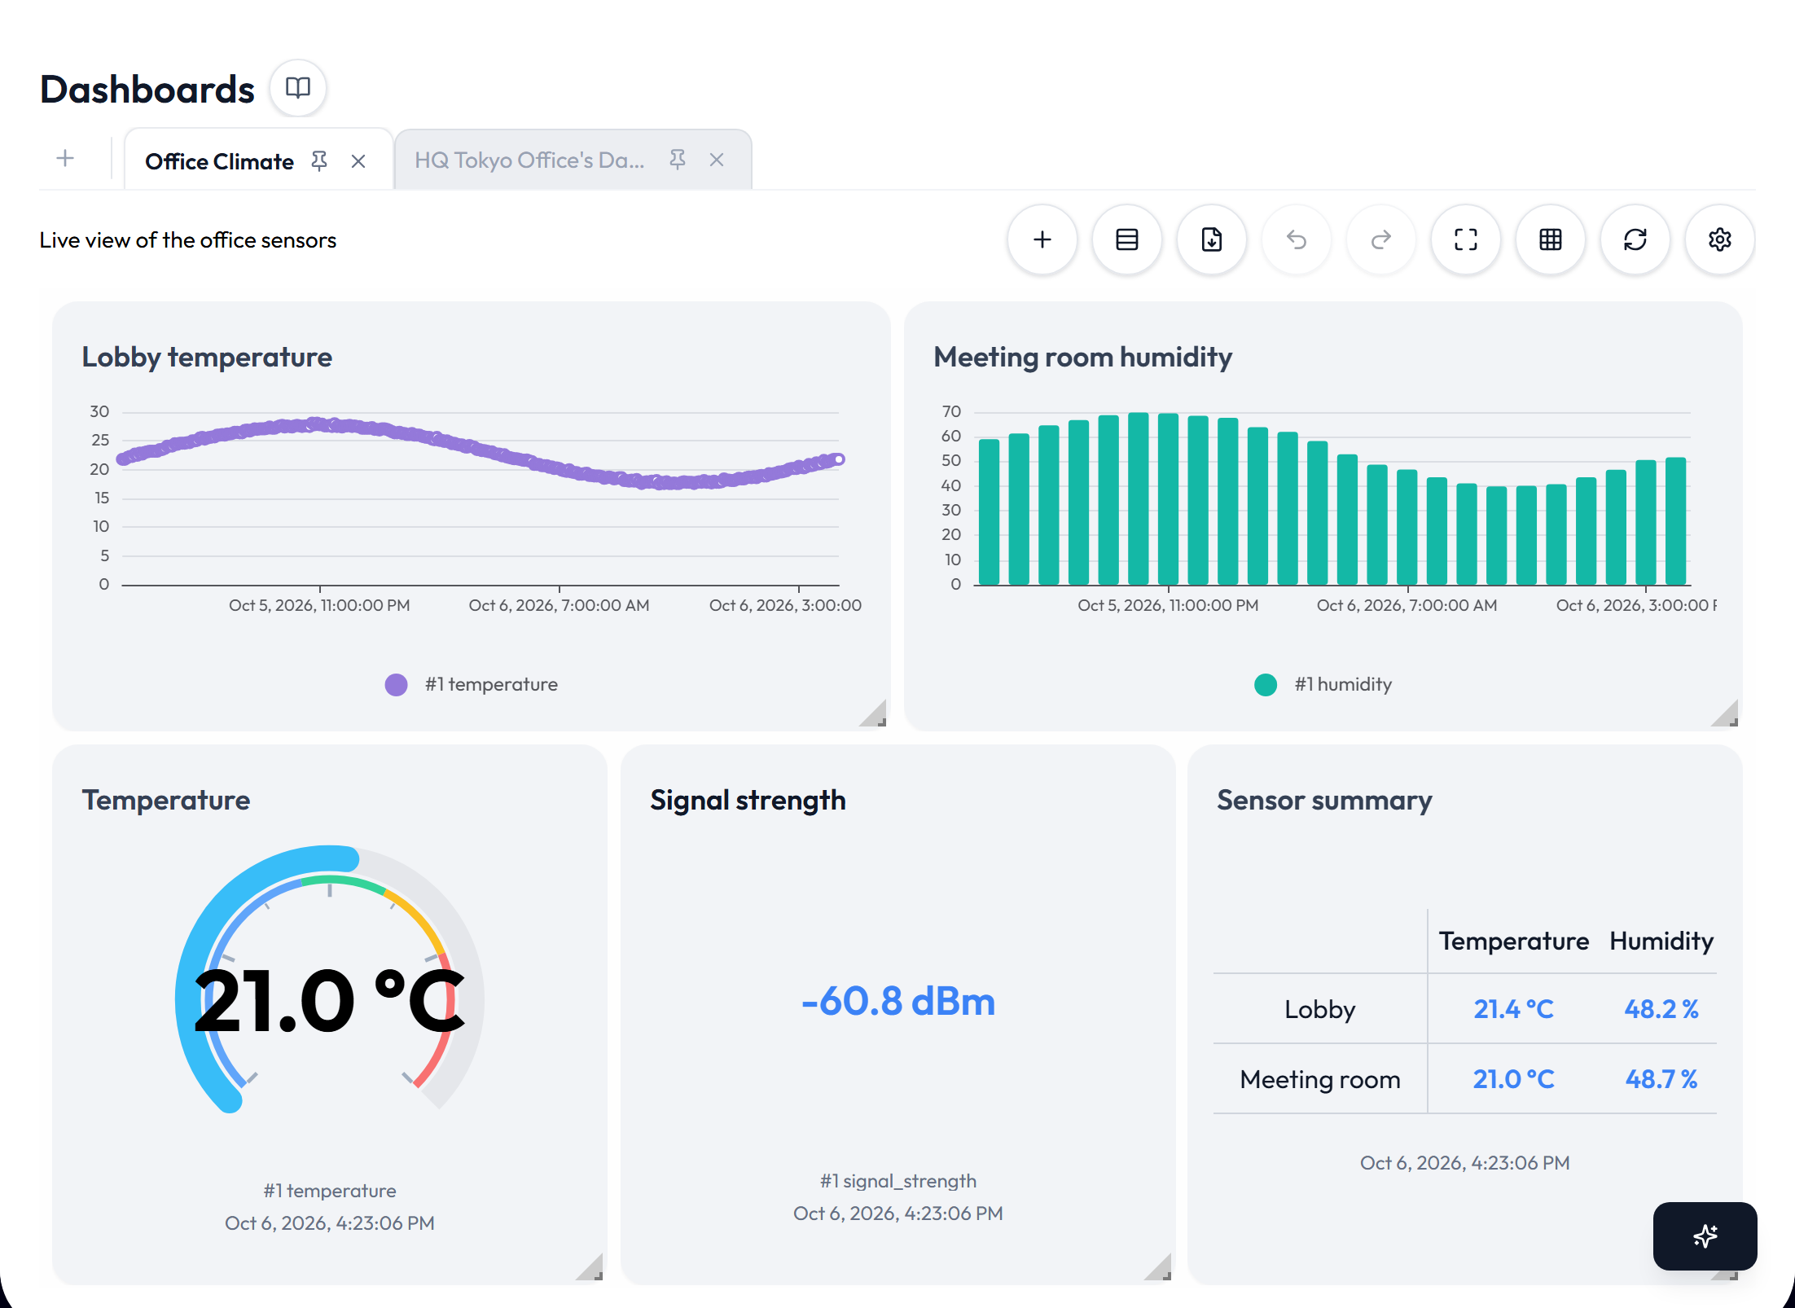Toggle the #1 temperature legend series
Viewport: 1795px width, 1308px height.
click(472, 684)
